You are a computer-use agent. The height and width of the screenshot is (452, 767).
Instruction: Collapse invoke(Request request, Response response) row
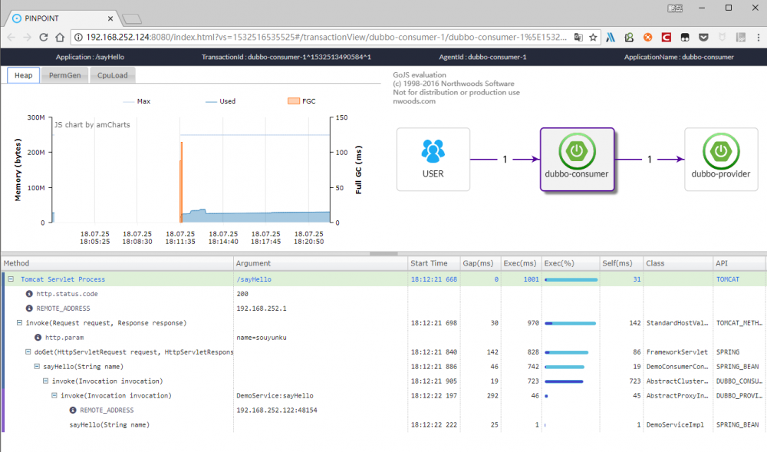point(20,323)
